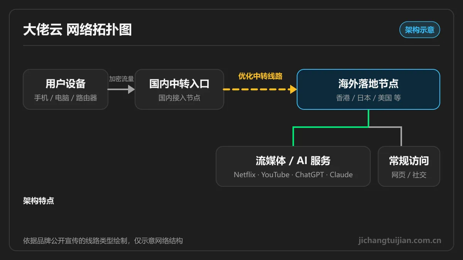
Task: Click the footnote starting with 依据品牌公开宣传
Action: coord(103,241)
